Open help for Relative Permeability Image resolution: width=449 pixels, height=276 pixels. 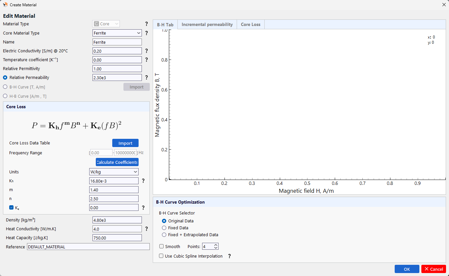[x=146, y=77]
